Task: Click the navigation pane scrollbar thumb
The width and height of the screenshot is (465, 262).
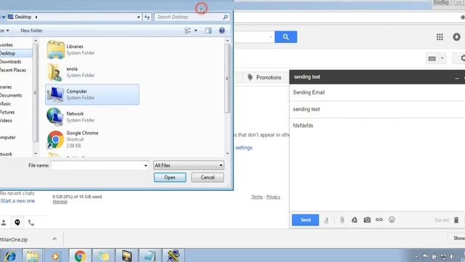Action: coord(36,93)
